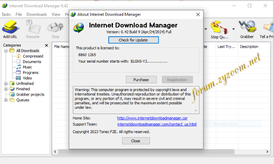Expand the Unfinished tree node
This screenshot has width=274, height=164.
[6, 84]
